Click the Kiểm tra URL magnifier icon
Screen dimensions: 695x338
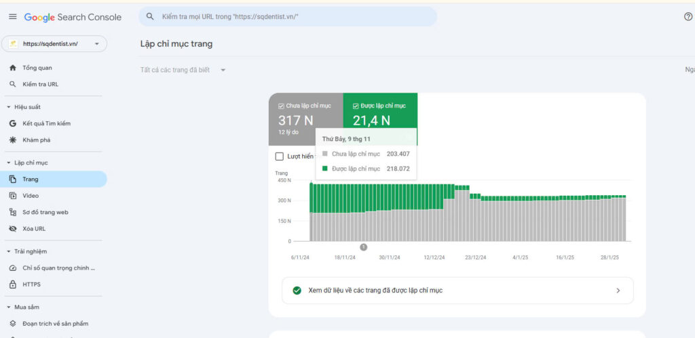point(12,84)
